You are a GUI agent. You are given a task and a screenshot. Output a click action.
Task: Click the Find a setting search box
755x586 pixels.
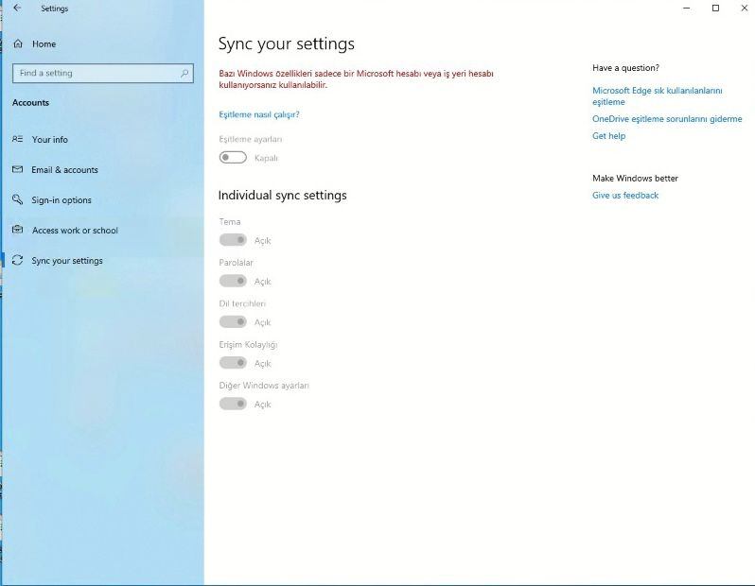coord(103,73)
